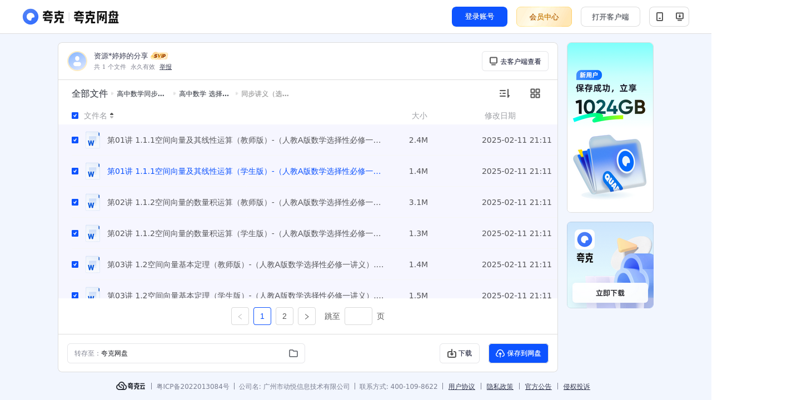Select page 2 in pagination
This screenshot has width=807, height=400.
coord(285,316)
